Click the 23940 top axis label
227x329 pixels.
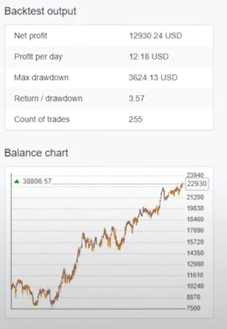tap(195, 175)
